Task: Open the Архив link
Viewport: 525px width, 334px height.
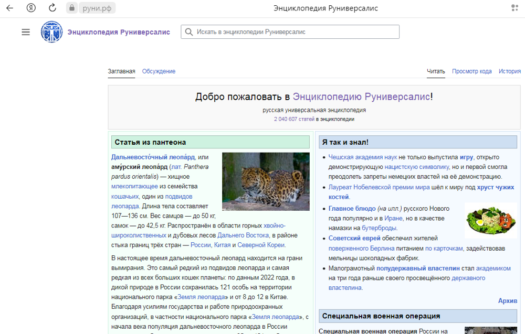Action: tap(508, 300)
